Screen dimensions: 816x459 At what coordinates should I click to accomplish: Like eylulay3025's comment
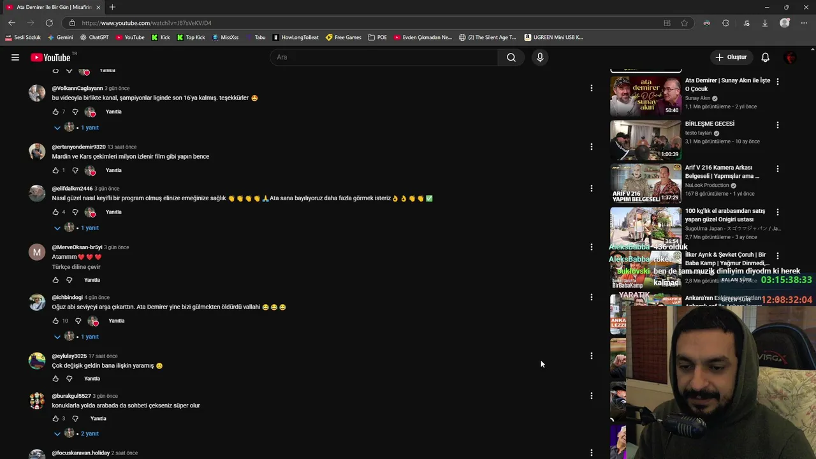click(x=55, y=379)
